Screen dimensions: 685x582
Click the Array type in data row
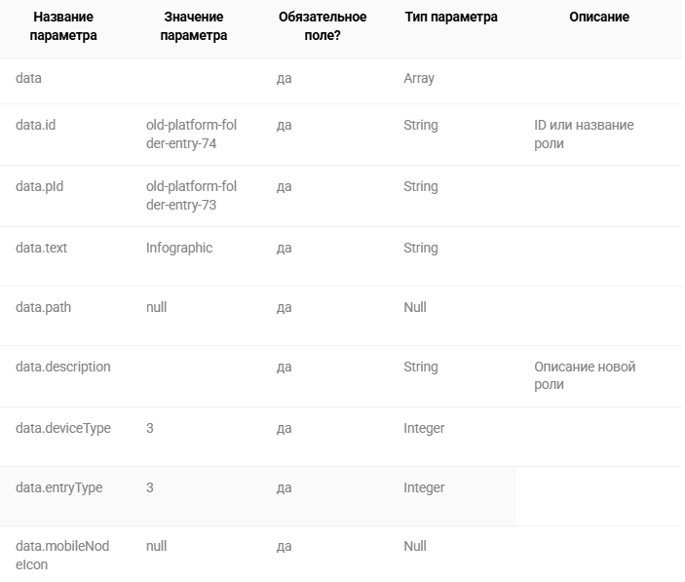point(419,78)
